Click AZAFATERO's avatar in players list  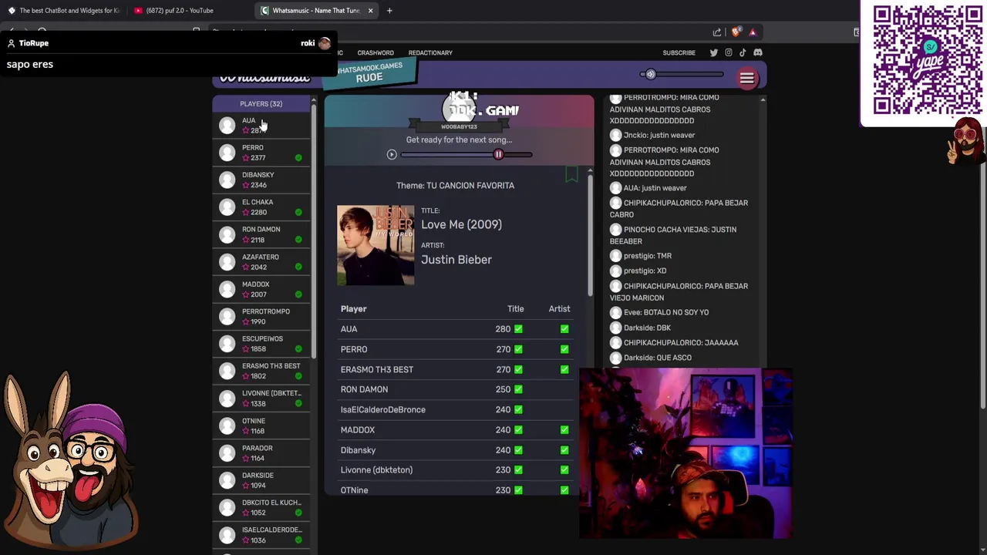pyautogui.click(x=227, y=261)
